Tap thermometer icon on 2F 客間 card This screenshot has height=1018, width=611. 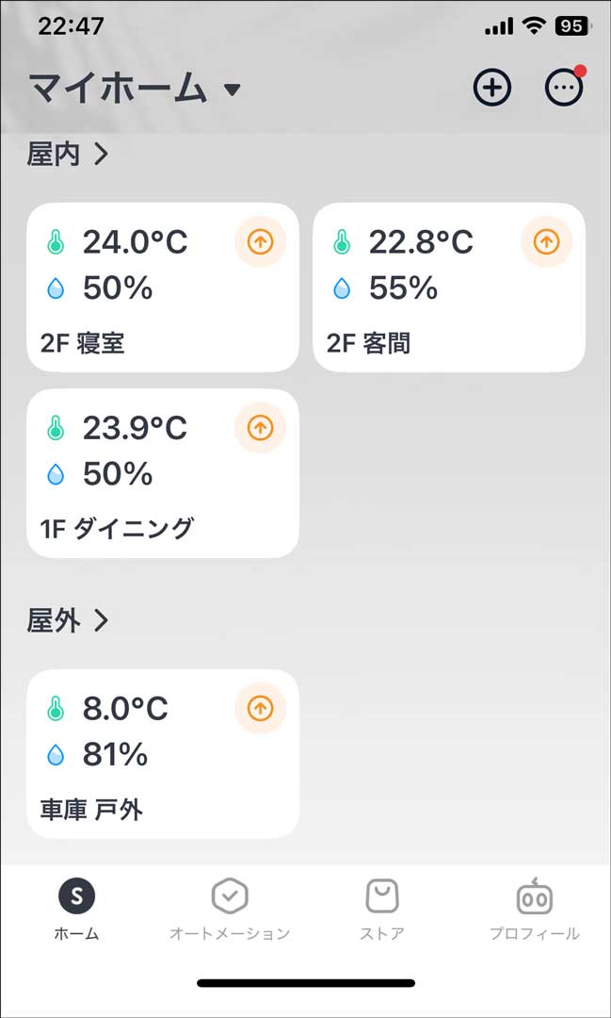coord(342,243)
